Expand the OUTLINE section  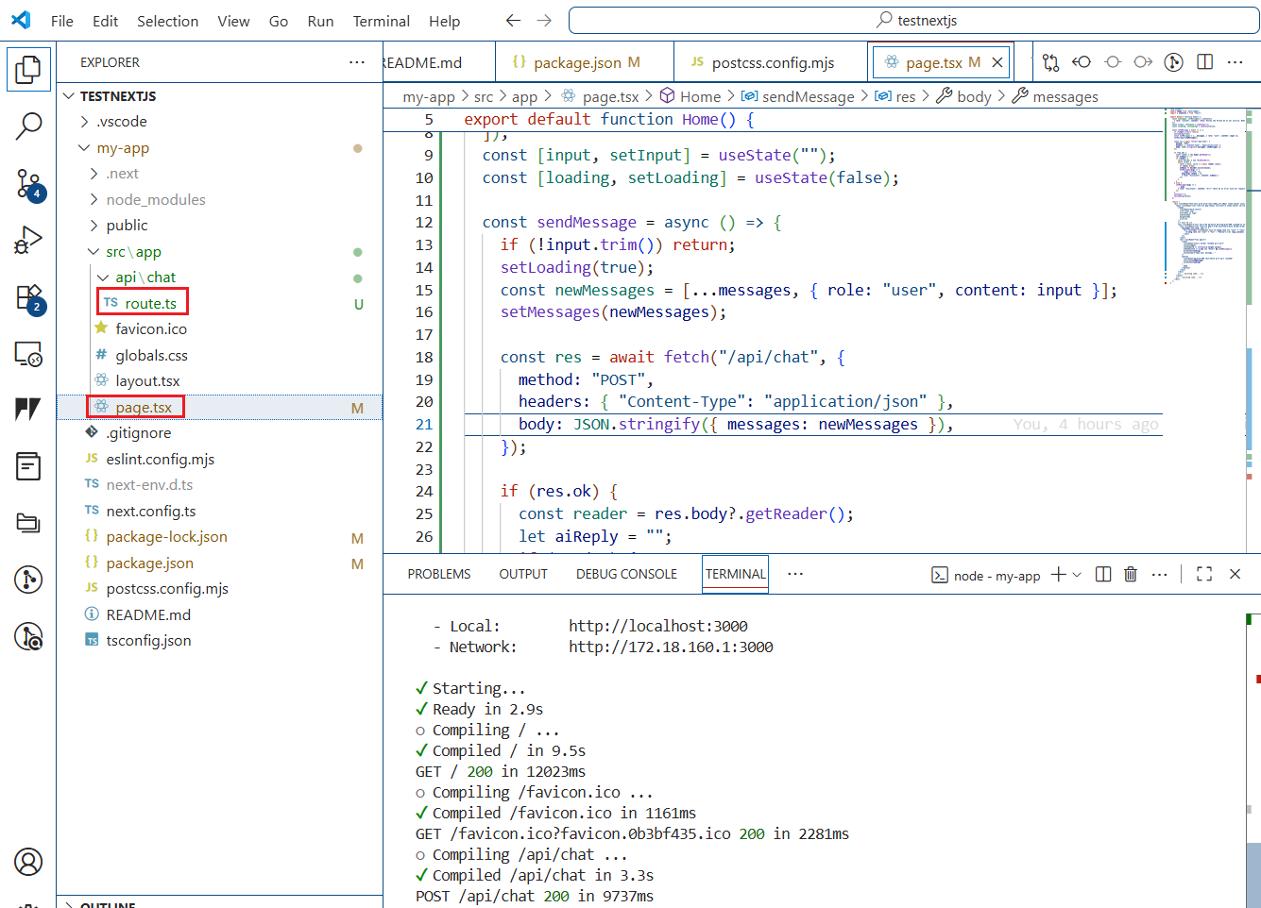(219, 904)
